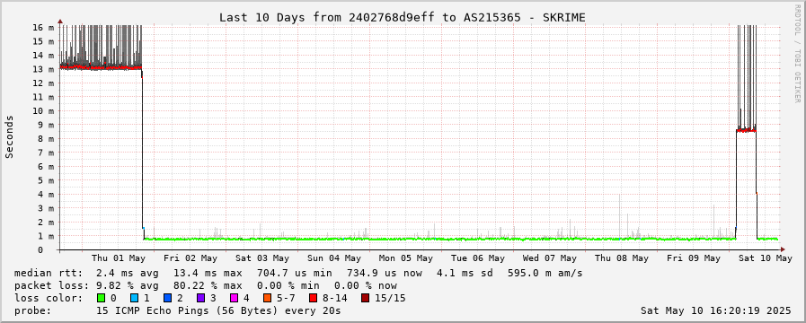806x323 pixels.
Task: Click the 'Fri 02 May' x-axis label
Action: coord(190,258)
